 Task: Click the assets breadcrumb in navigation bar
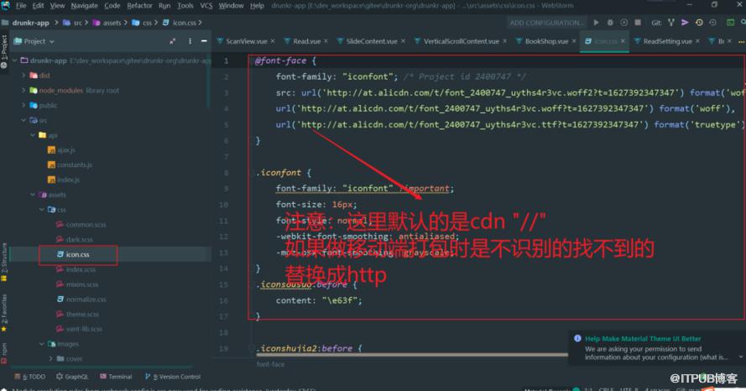coord(107,23)
